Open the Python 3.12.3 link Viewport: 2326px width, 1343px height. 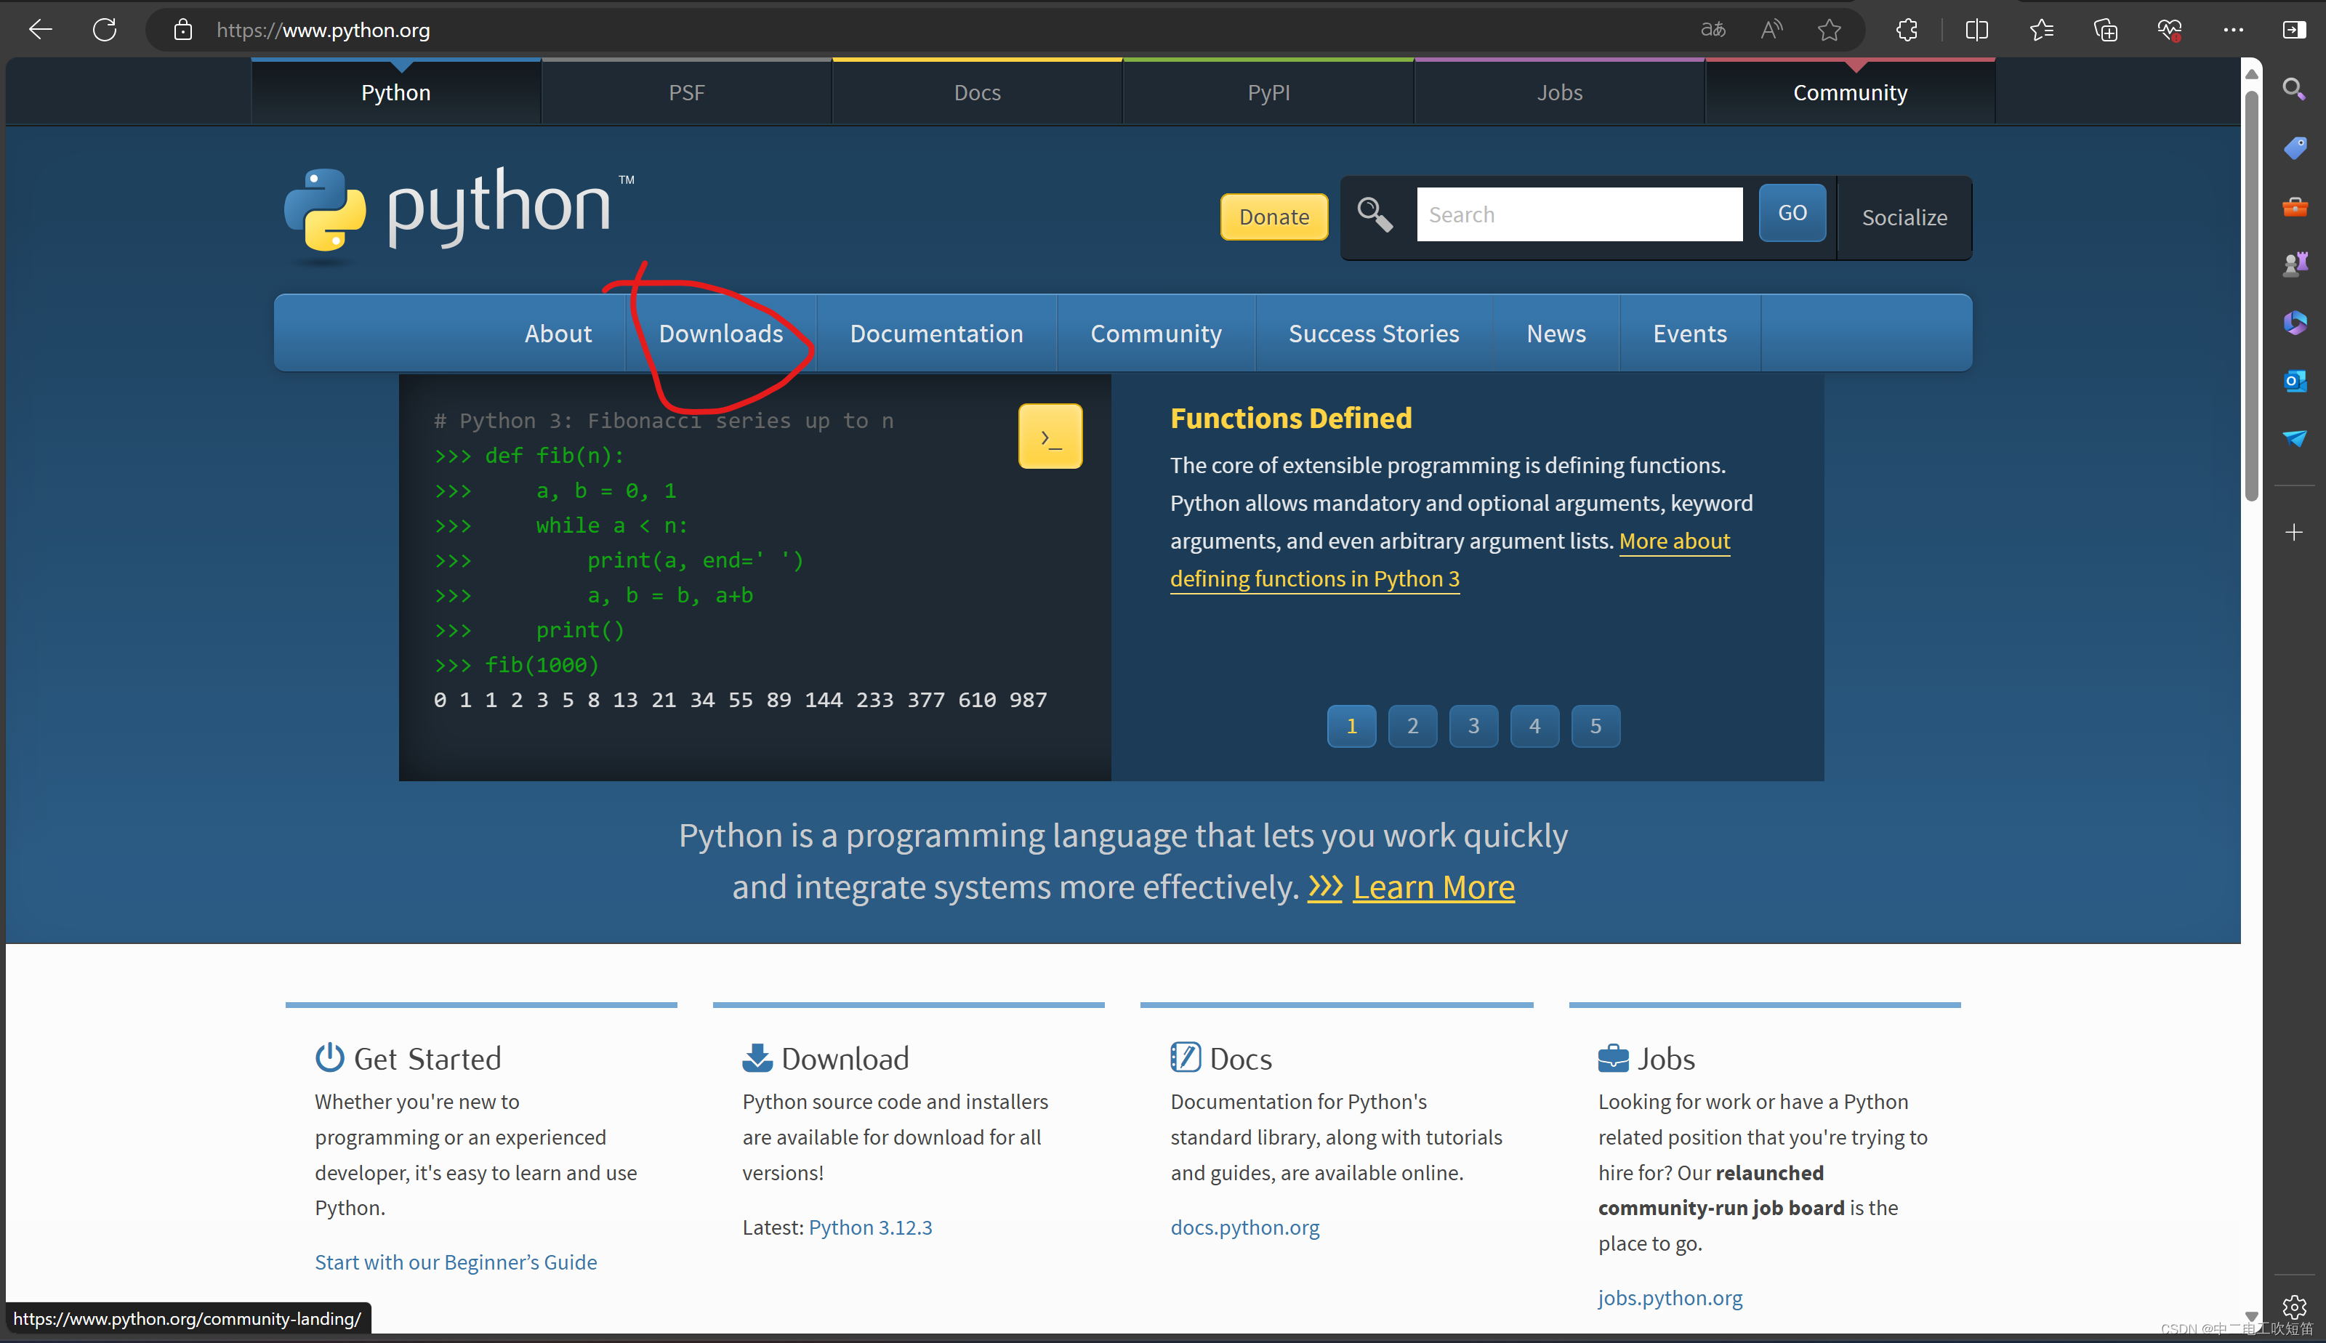tap(870, 1227)
